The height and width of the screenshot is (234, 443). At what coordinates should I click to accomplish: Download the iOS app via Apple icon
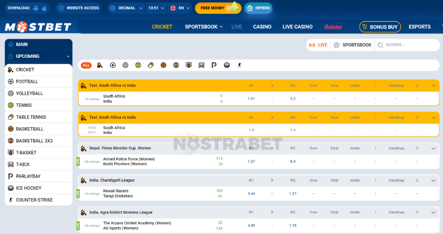pyautogui.click(x=44, y=8)
